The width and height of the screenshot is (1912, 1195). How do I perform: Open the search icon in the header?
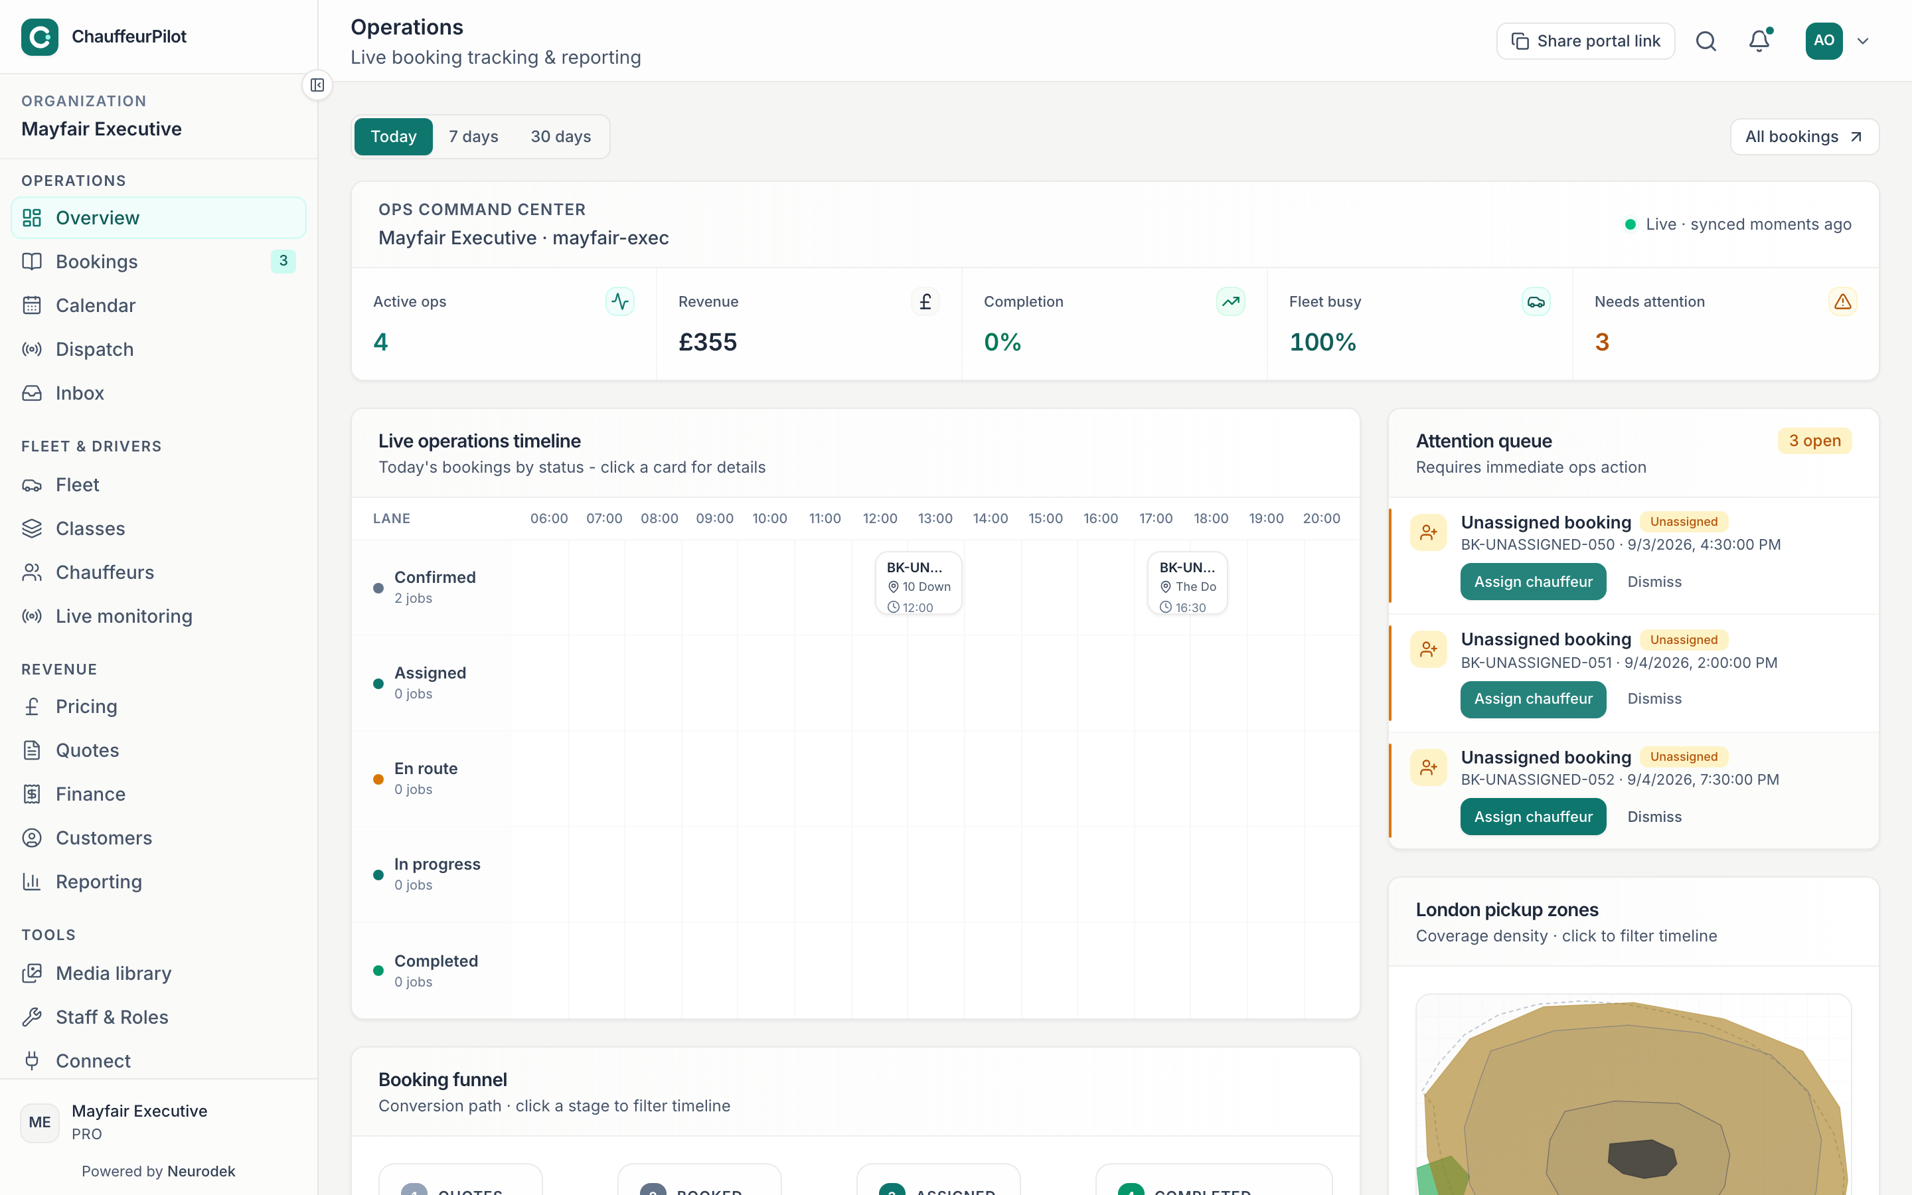(x=1706, y=41)
